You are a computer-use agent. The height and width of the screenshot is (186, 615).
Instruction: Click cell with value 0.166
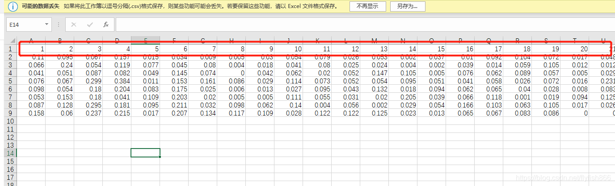tap(460, 105)
